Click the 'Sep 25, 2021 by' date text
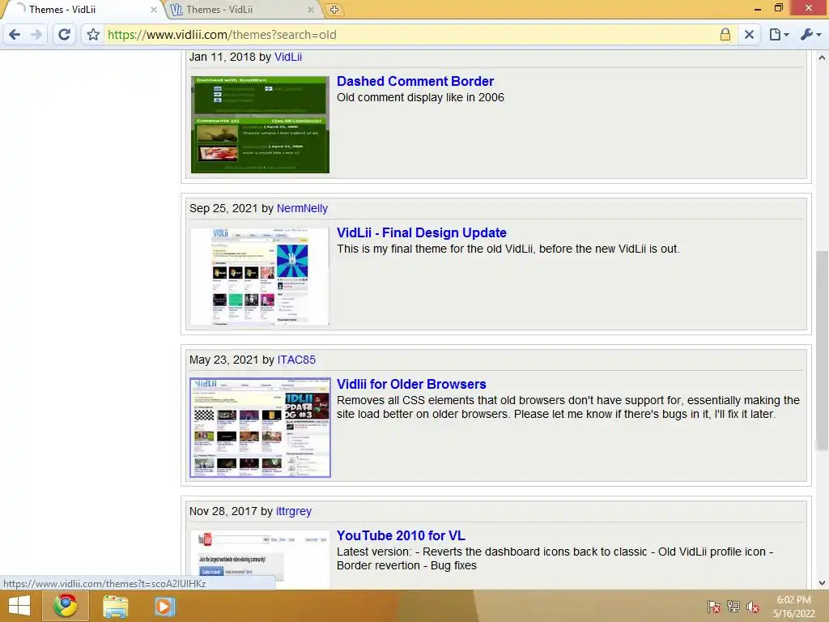 tap(232, 208)
